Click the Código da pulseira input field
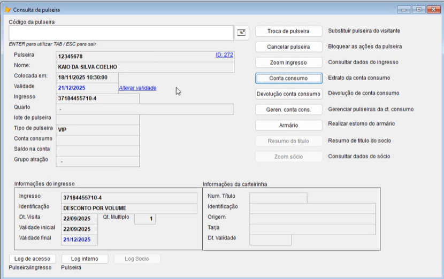Screen dimensions: 444x279 (121, 33)
